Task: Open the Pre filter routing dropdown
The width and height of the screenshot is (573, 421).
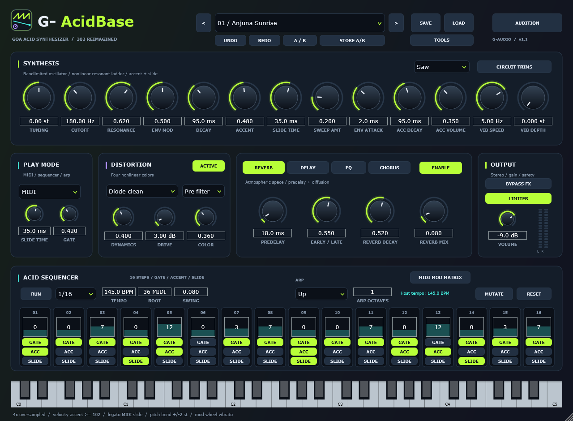Action: [x=203, y=191]
